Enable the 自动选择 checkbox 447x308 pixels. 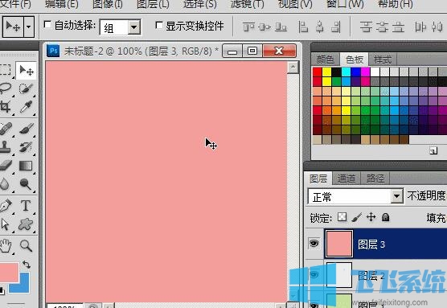[47, 25]
